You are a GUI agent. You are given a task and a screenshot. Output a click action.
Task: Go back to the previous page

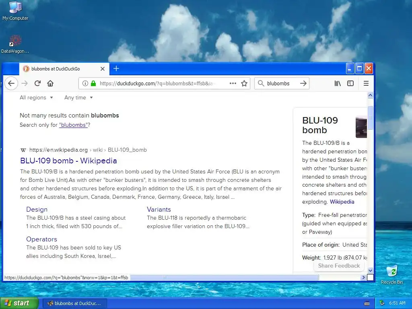pos(11,83)
